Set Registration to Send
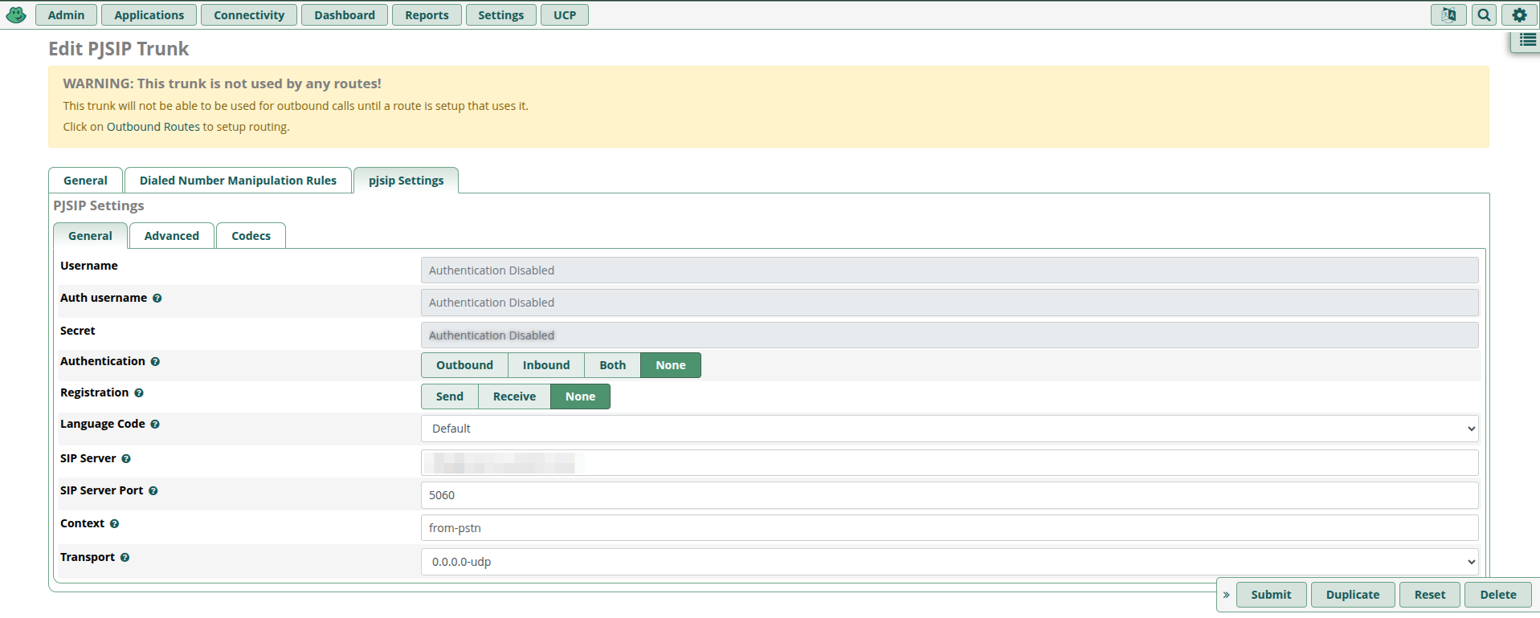This screenshot has width=1540, height=618. [x=450, y=396]
